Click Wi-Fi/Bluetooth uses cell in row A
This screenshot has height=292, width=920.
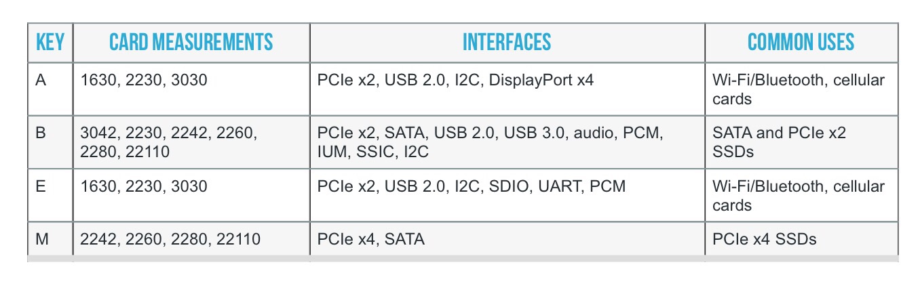click(x=801, y=89)
